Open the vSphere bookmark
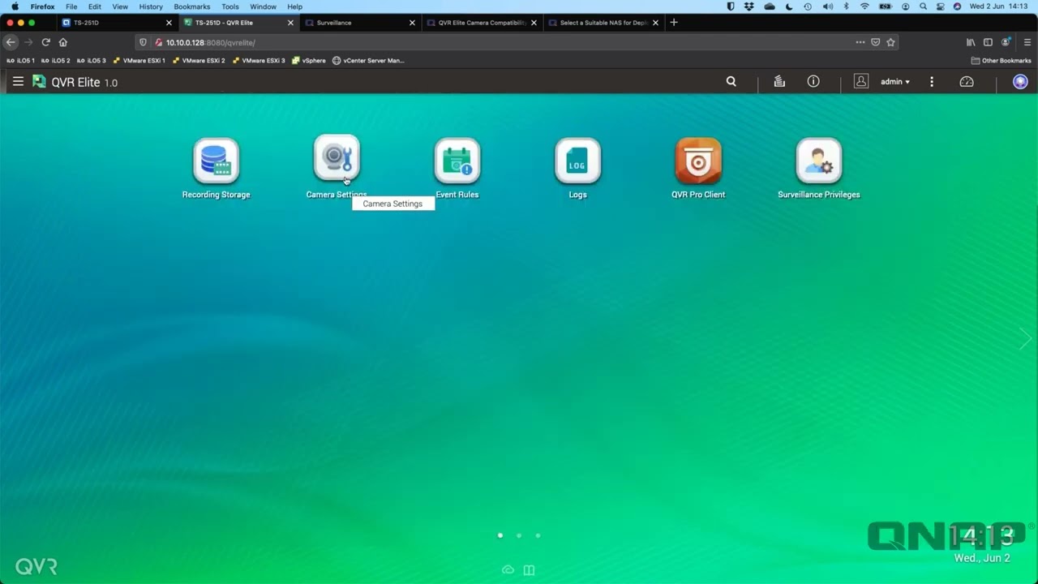The width and height of the screenshot is (1038, 584). click(x=309, y=61)
